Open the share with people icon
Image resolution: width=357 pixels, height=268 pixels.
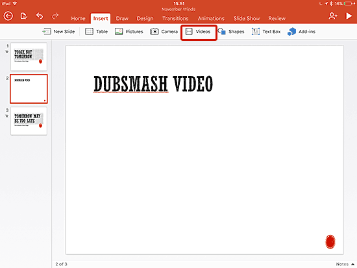333,16
